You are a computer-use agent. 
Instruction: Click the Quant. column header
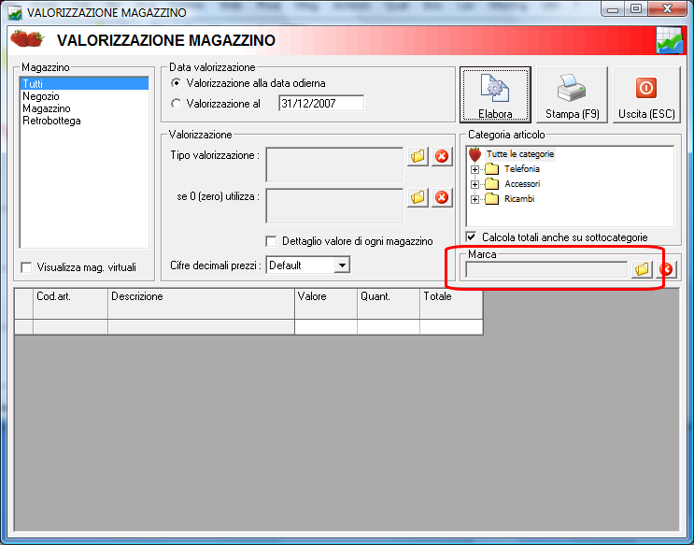[389, 304]
